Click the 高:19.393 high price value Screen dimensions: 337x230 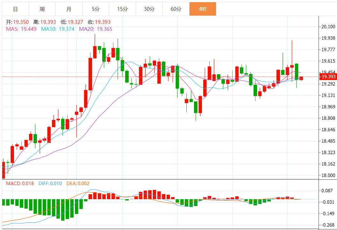click(x=45, y=22)
